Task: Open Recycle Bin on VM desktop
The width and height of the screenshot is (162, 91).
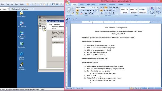Action: click(22, 45)
